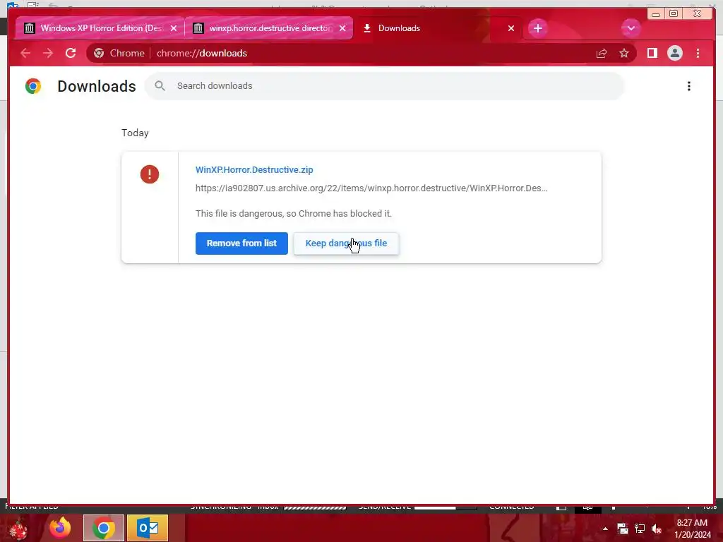The image size is (723, 542).
Task: Click the muted volume tray icon
Action: point(657,529)
